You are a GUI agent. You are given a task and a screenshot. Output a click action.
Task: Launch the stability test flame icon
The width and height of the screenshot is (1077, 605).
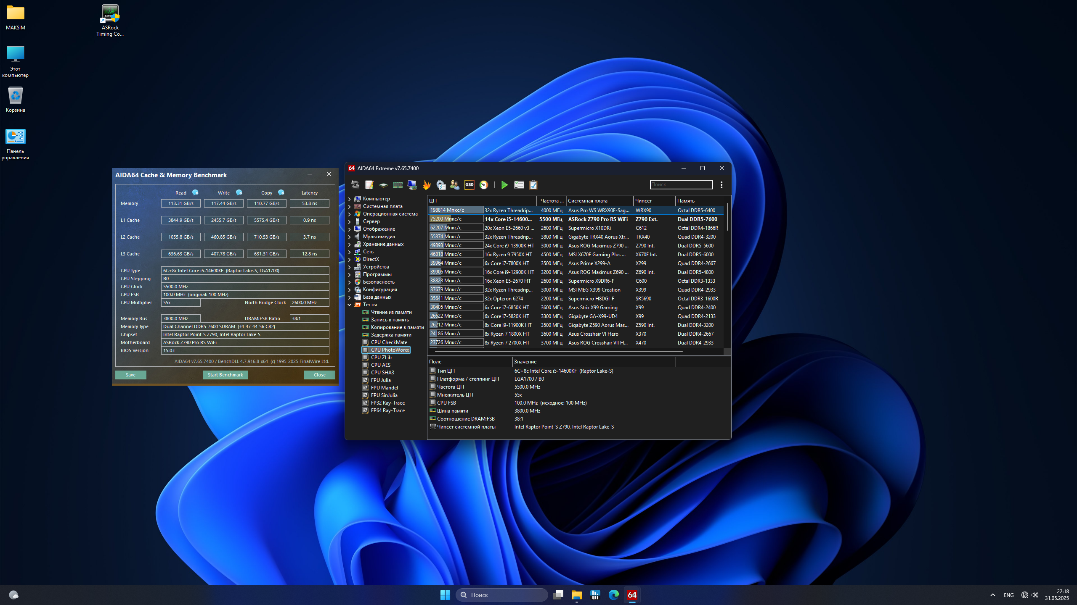[427, 185]
